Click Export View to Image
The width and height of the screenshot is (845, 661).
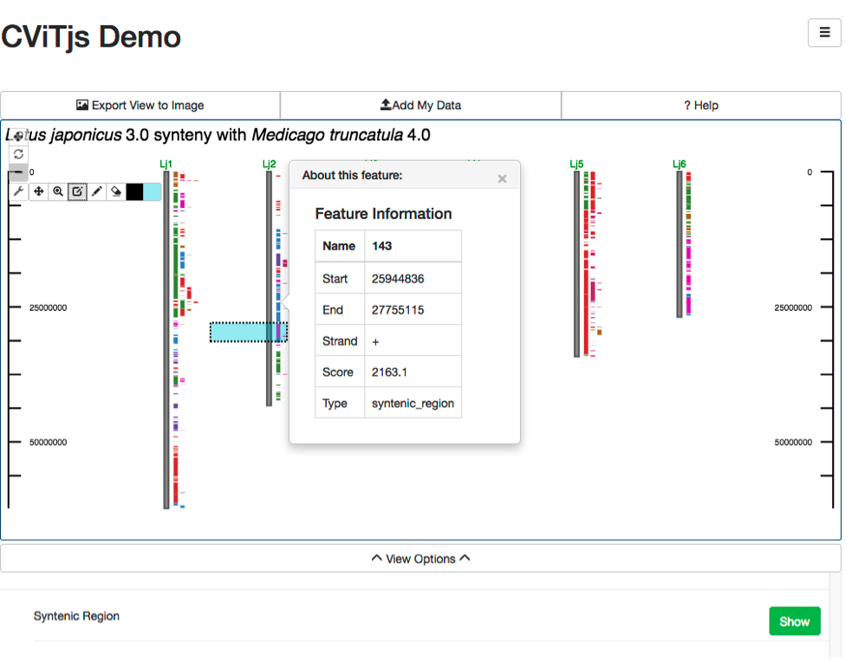click(140, 105)
